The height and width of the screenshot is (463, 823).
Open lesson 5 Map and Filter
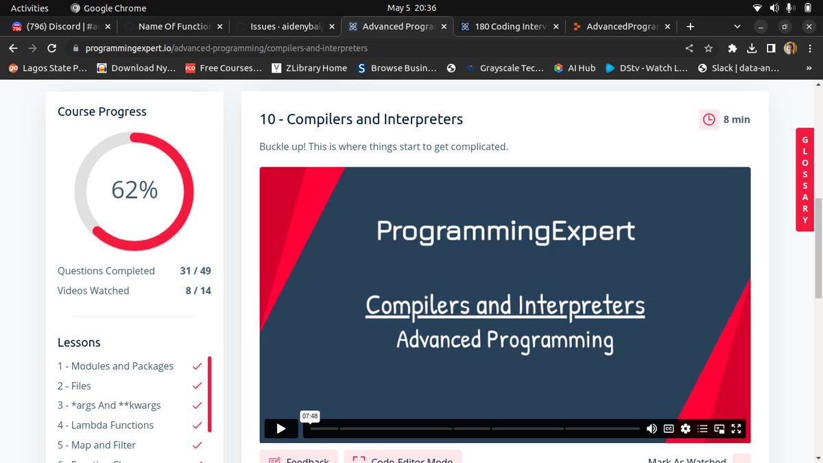[x=97, y=445]
